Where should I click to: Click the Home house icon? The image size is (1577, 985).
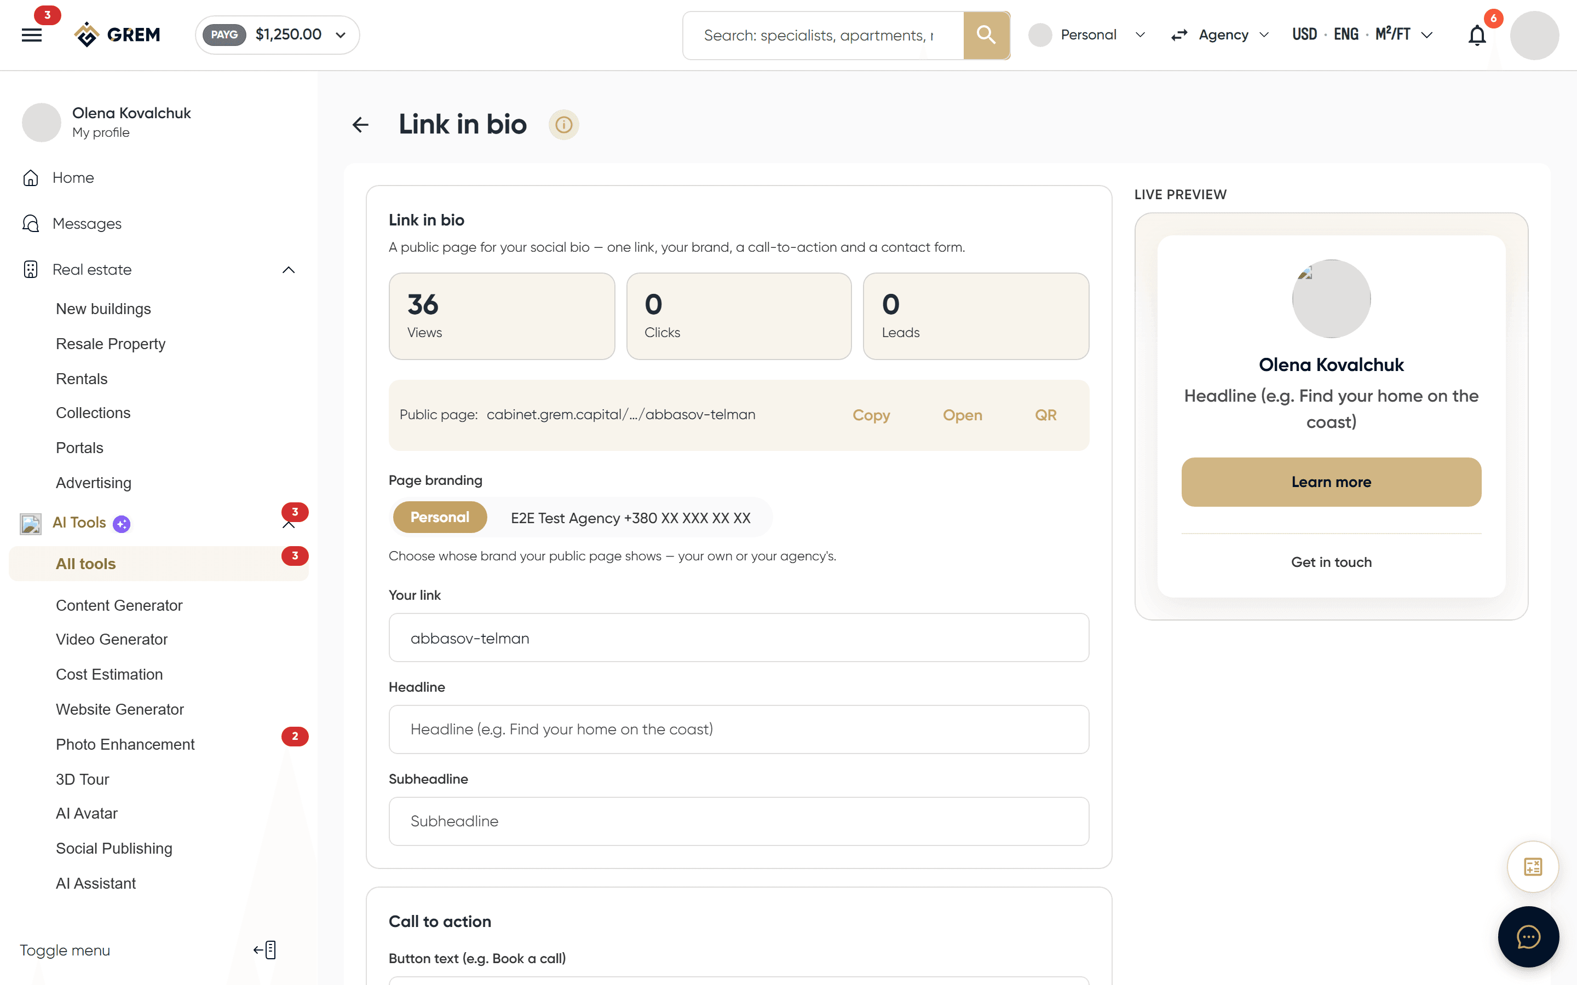31,178
